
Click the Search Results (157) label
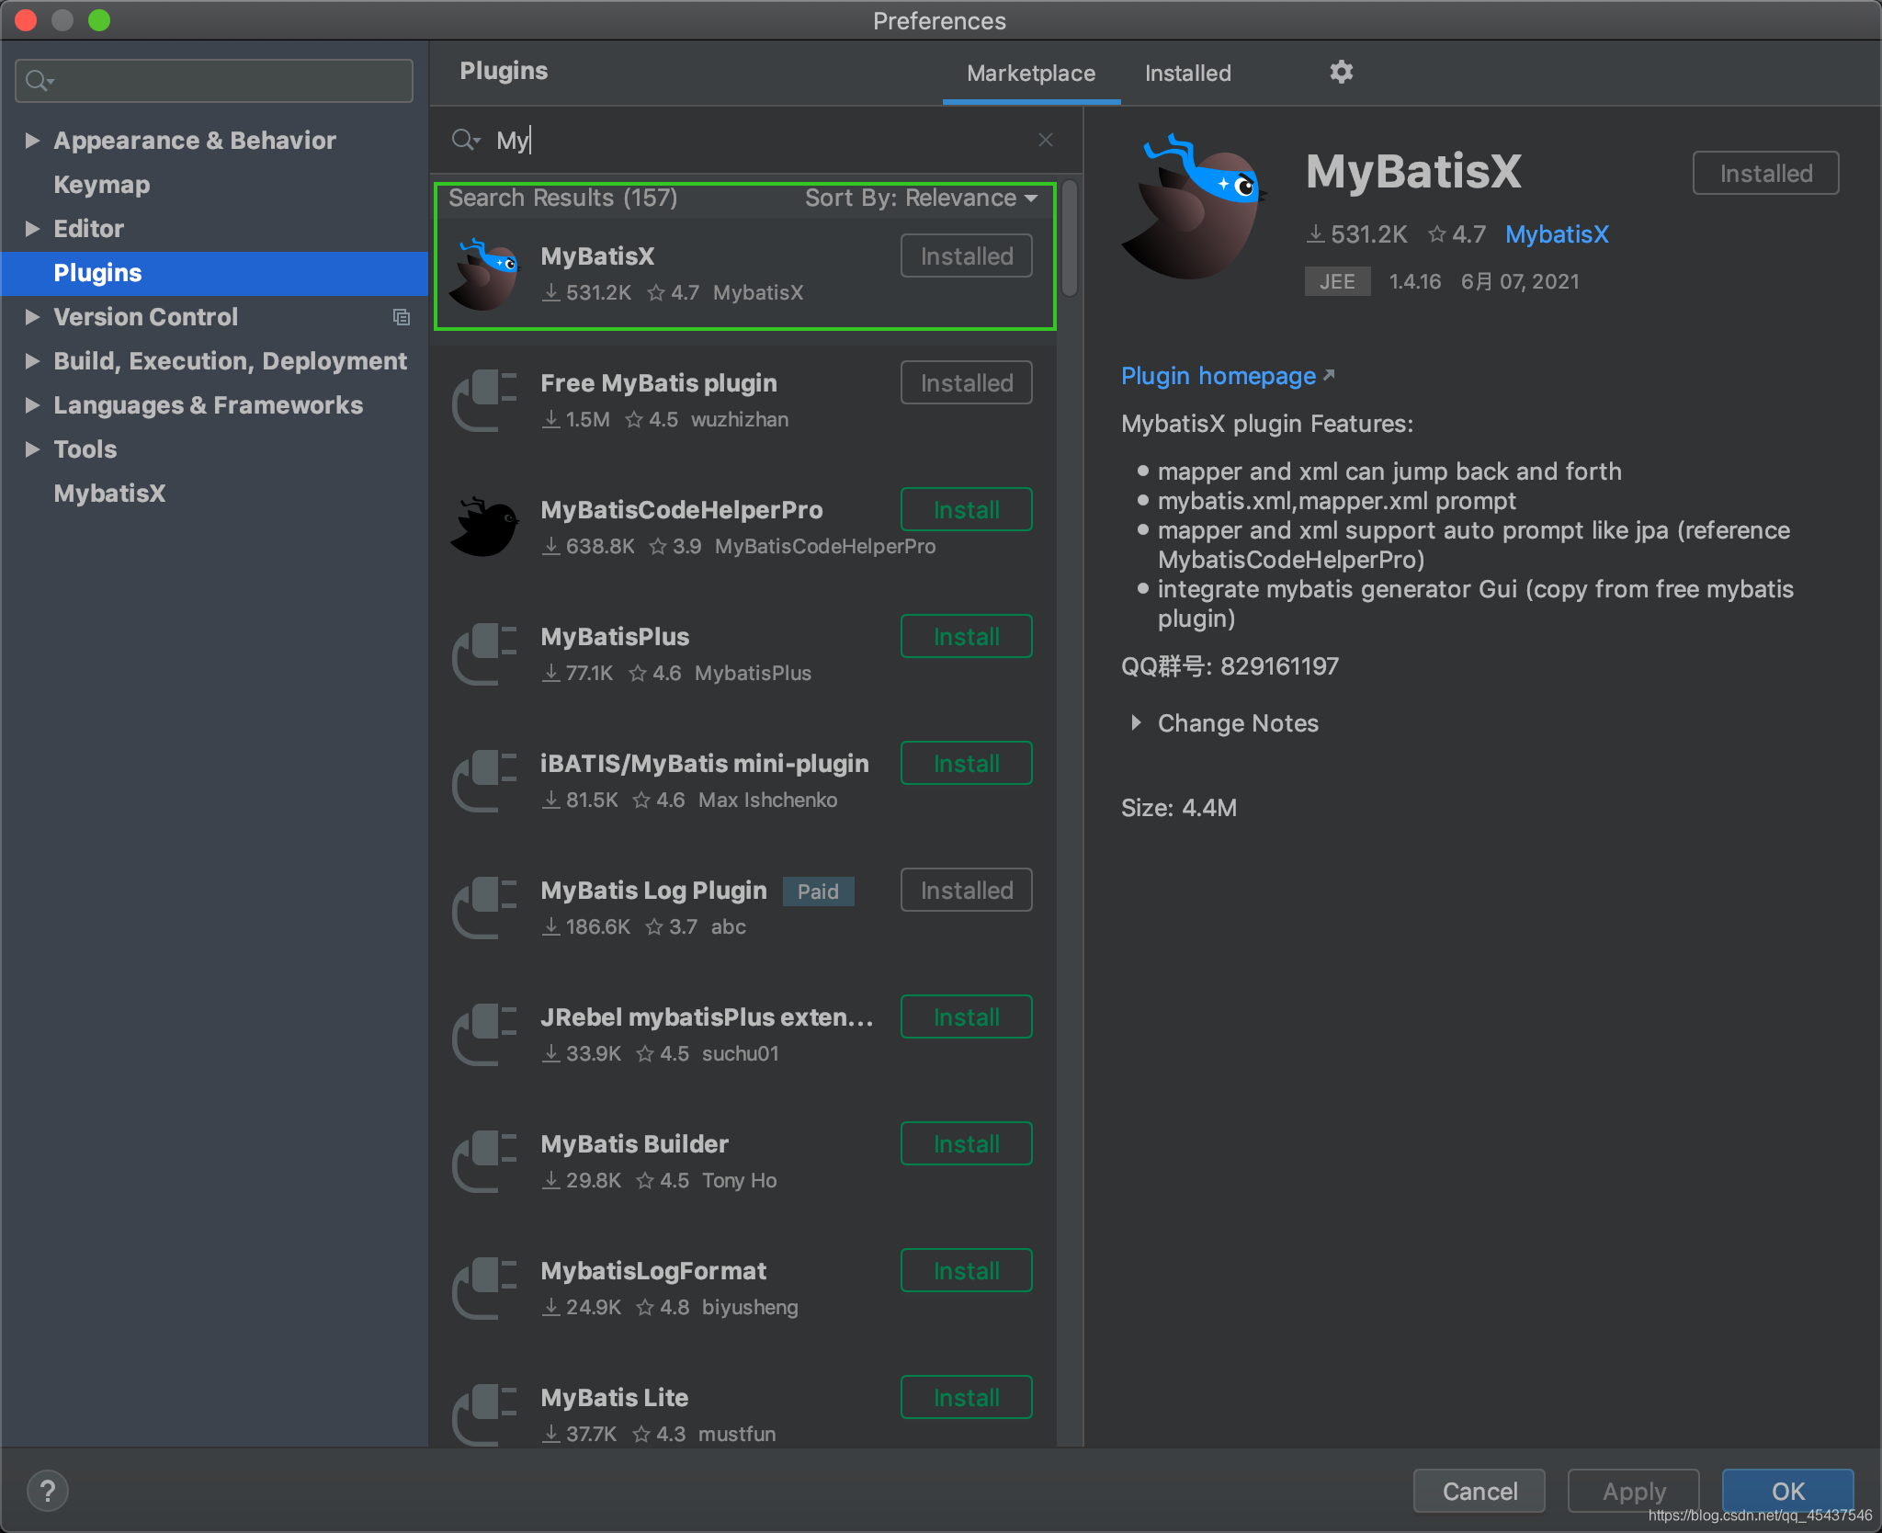click(562, 199)
